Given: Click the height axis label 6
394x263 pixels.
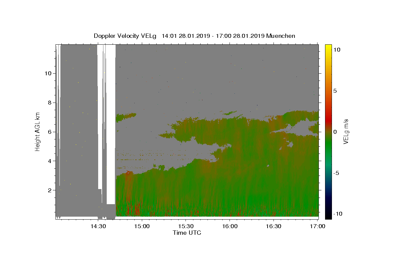Looking at the screenshot, I should [x=49, y=132].
